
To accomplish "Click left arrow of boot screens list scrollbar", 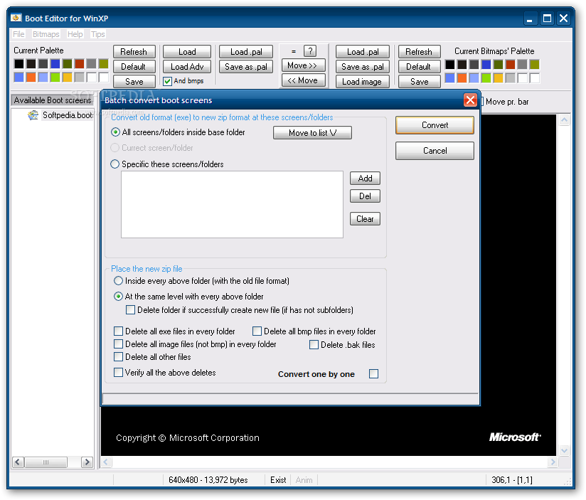I will point(18,462).
